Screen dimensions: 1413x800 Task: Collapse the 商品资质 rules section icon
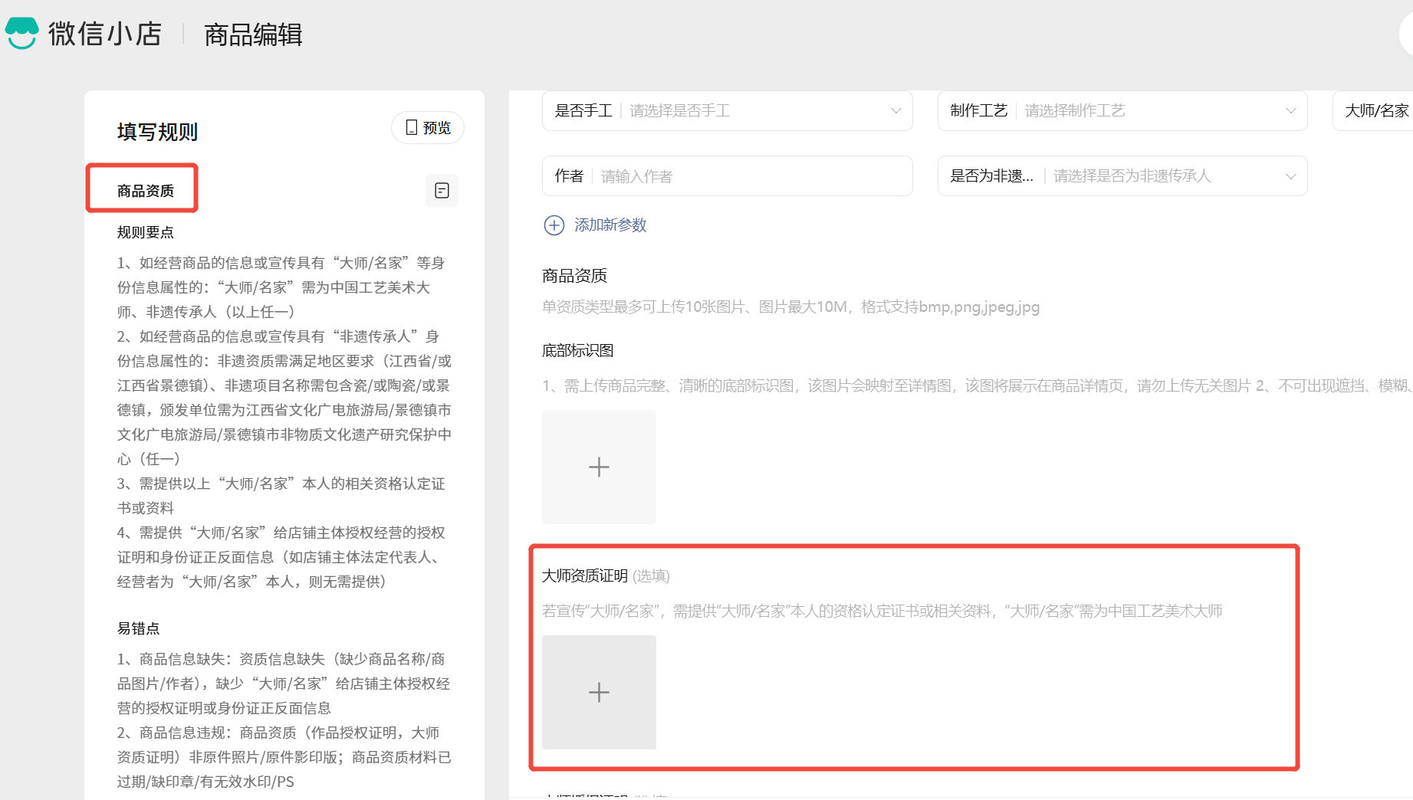[442, 191]
